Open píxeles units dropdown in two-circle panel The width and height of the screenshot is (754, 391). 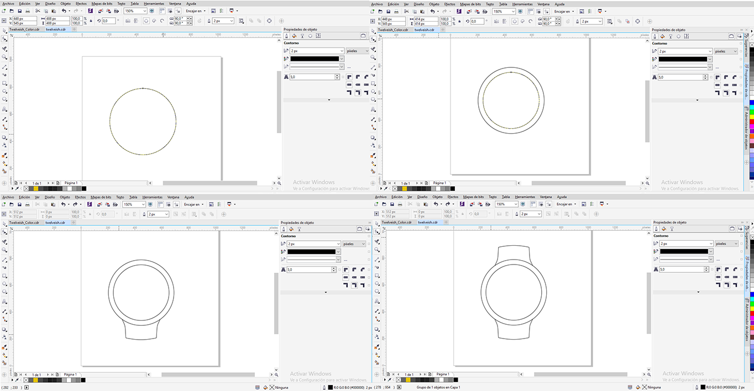pyautogui.click(x=726, y=51)
